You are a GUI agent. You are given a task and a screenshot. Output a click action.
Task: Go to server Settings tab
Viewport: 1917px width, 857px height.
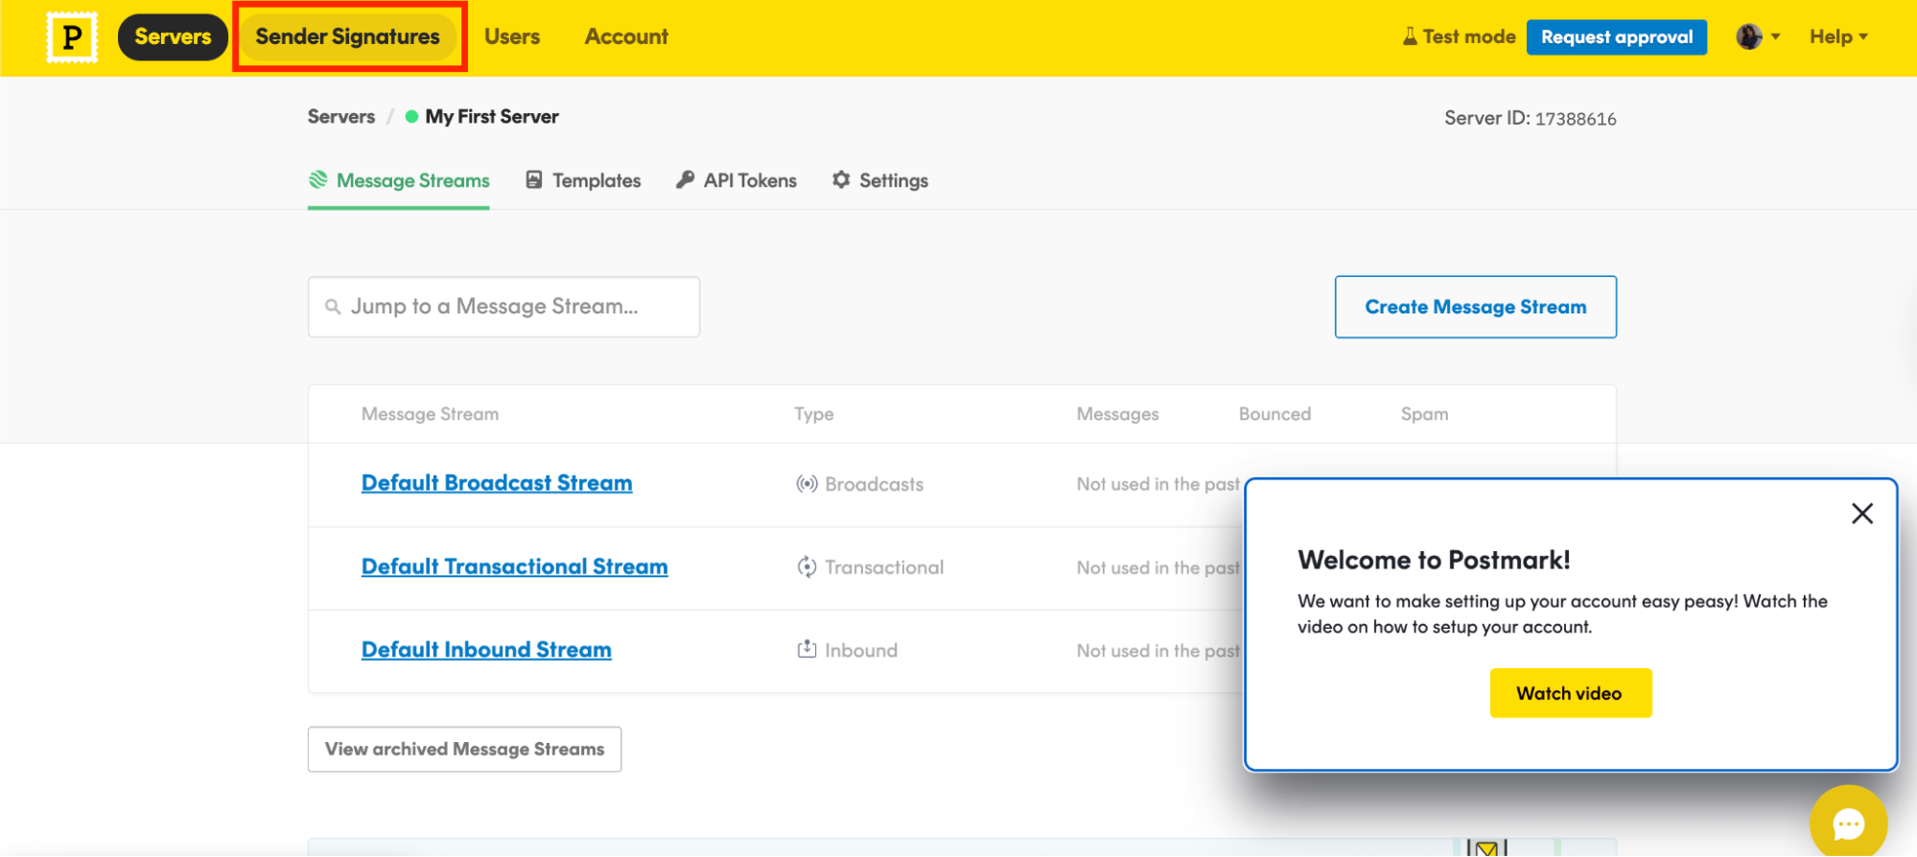[x=879, y=180]
